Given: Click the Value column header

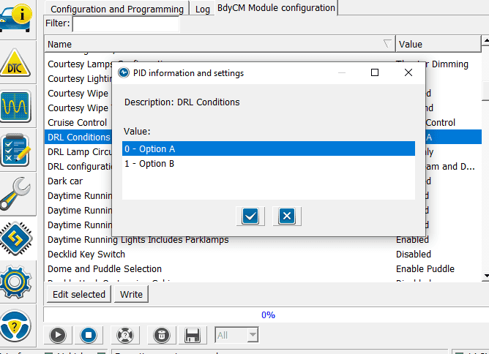Looking at the screenshot, I should [438, 44].
